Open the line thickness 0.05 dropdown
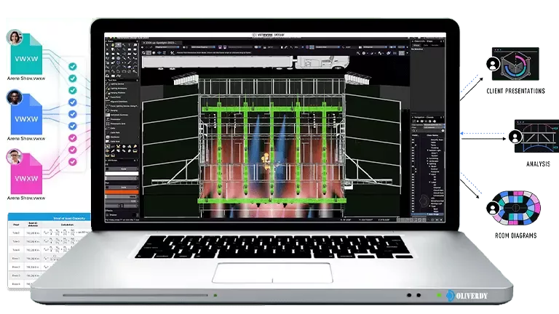The image size is (559, 314). coord(122,201)
